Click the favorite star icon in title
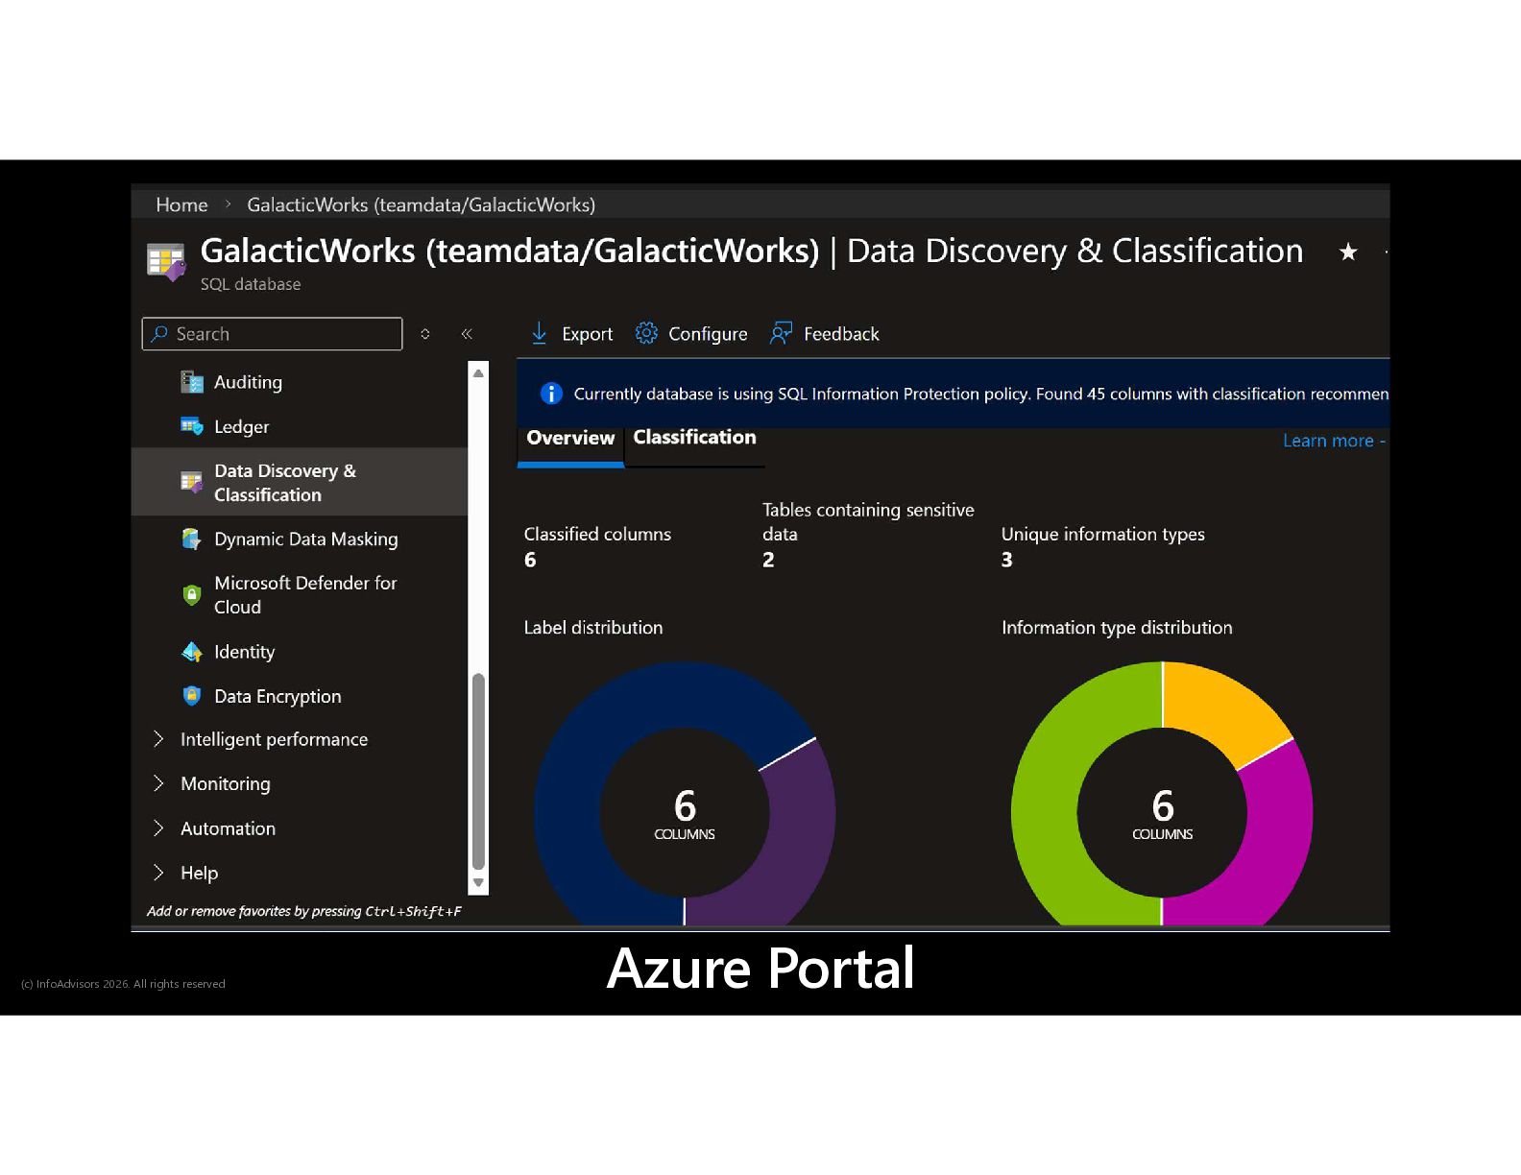The height and width of the screenshot is (1175, 1521). (x=1348, y=252)
